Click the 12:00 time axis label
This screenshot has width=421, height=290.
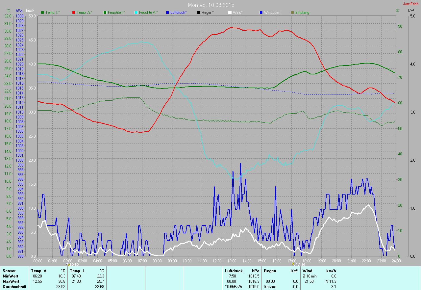[217, 261]
